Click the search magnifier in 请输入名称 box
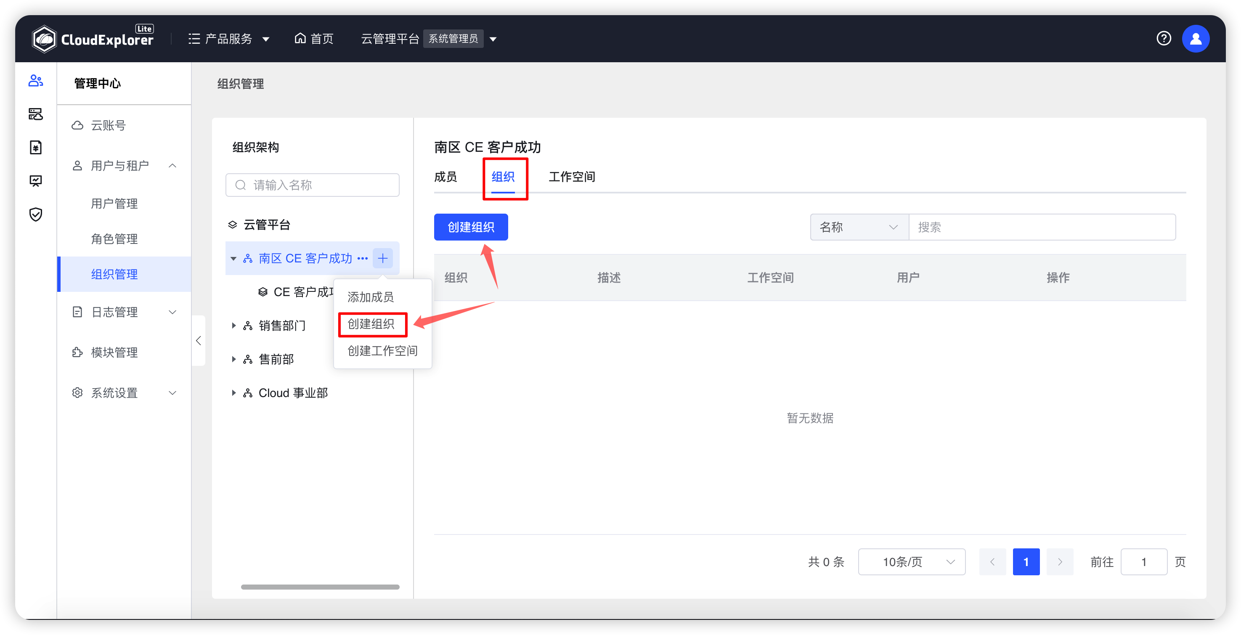This screenshot has width=1241, height=635. coord(240,185)
